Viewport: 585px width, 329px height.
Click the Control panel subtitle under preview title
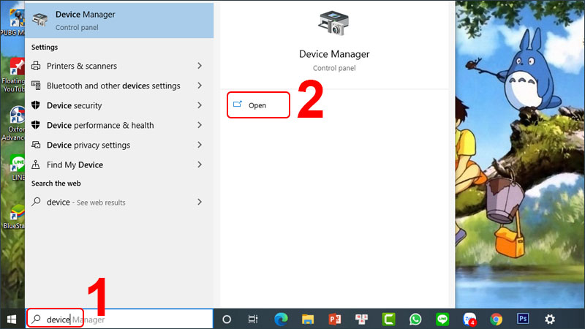(334, 68)
